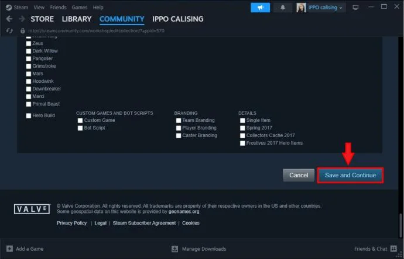
Task: Enable the Mars checkbox
Action: coord(29,74)
